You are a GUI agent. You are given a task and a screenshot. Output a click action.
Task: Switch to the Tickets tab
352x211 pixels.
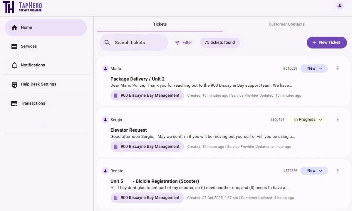click(x=160, y=24)
